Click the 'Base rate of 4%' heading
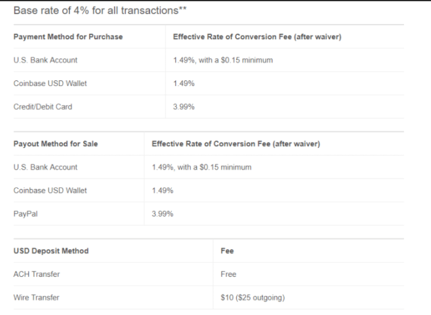 100,10
